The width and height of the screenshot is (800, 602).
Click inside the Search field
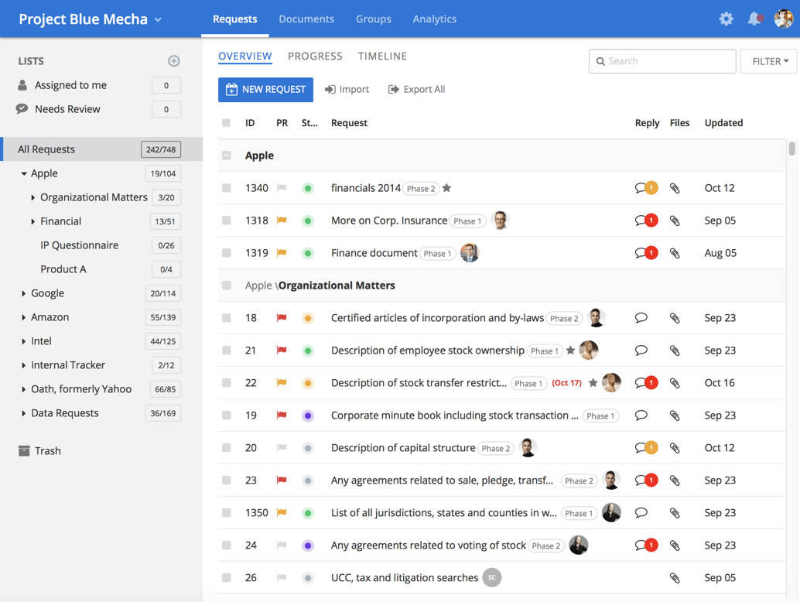click(x=662, y=60)
